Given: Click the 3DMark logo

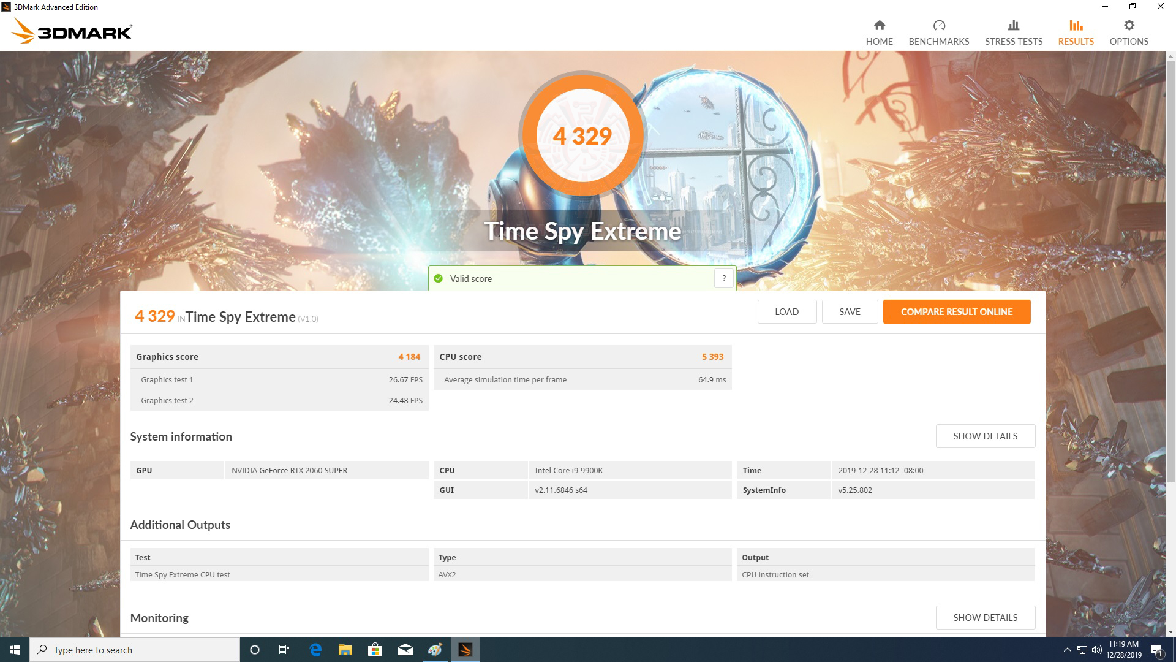Looking at the screenshot, I should (72, 31).
